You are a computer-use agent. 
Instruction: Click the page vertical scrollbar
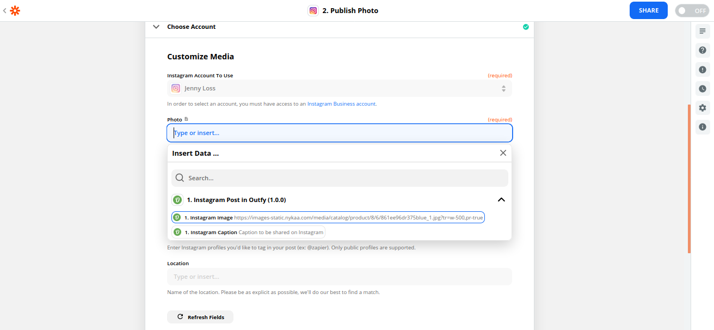pos(689,179)
